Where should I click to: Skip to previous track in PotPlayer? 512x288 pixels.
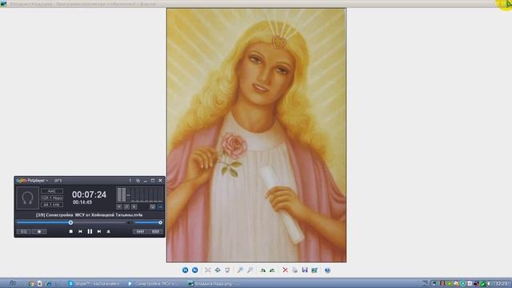point(80,231)
